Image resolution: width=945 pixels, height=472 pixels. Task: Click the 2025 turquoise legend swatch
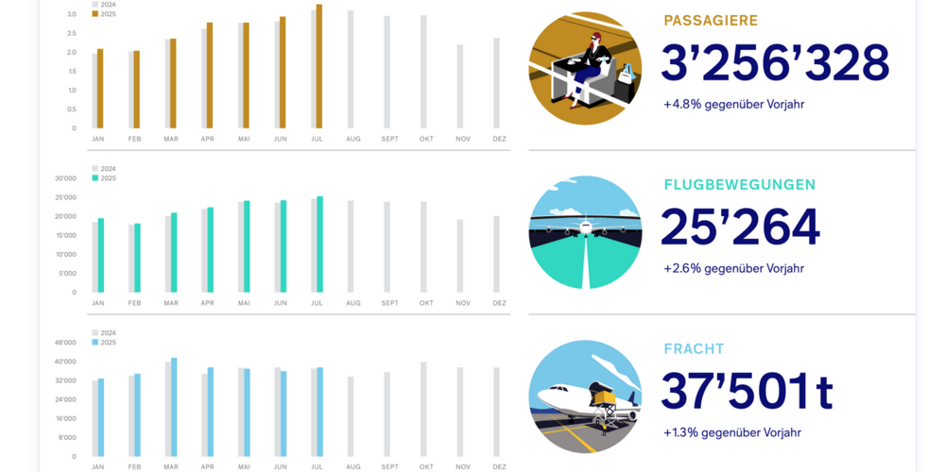(95, 178)
